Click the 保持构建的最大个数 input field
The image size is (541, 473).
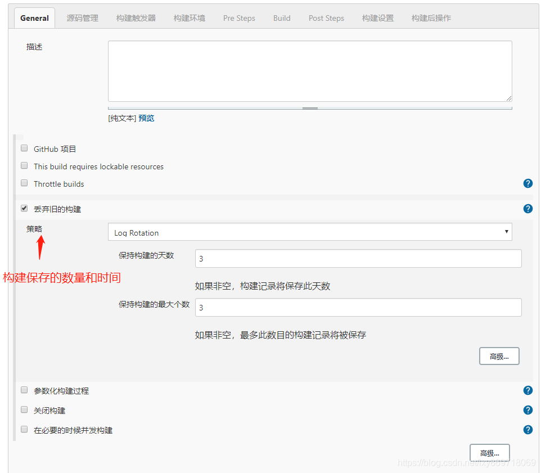(358, 308)
